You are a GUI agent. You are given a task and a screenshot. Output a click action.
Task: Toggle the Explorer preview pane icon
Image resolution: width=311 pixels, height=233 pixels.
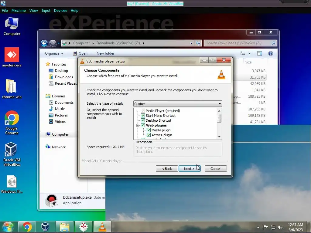coord(260,53)
